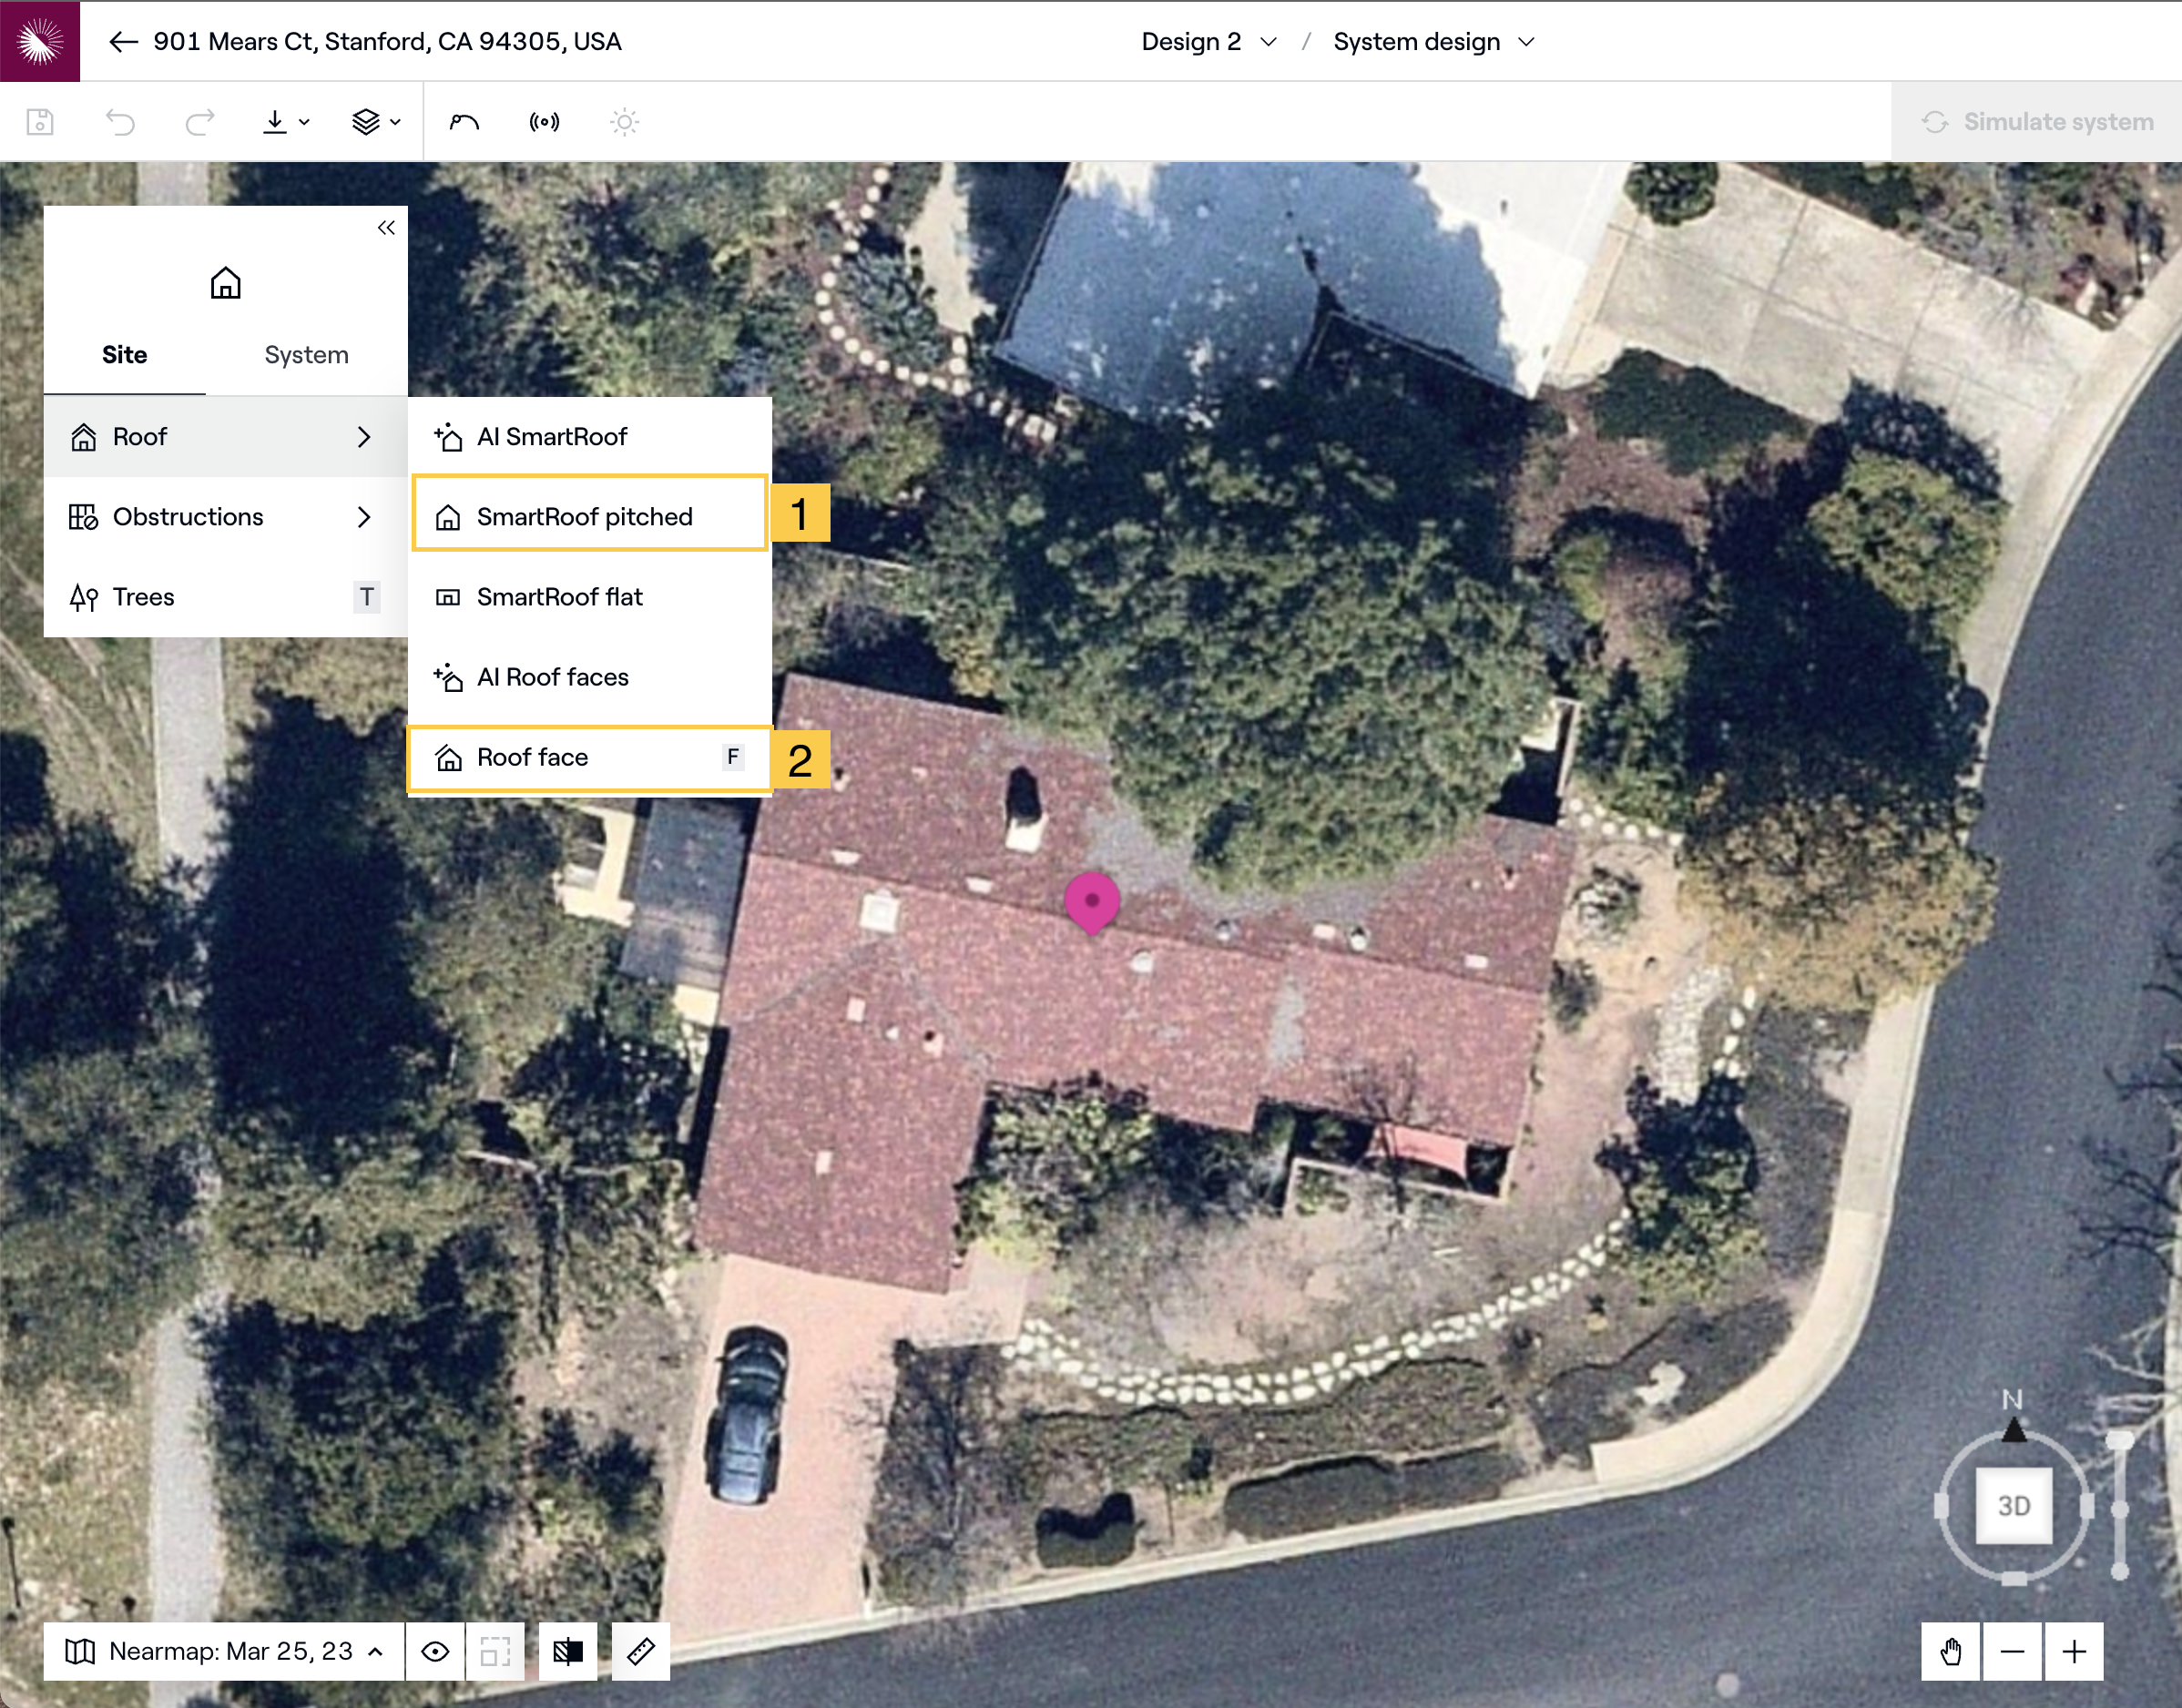
Task: Collapse the side panel with double chevron
Action: tap(386, 228)
